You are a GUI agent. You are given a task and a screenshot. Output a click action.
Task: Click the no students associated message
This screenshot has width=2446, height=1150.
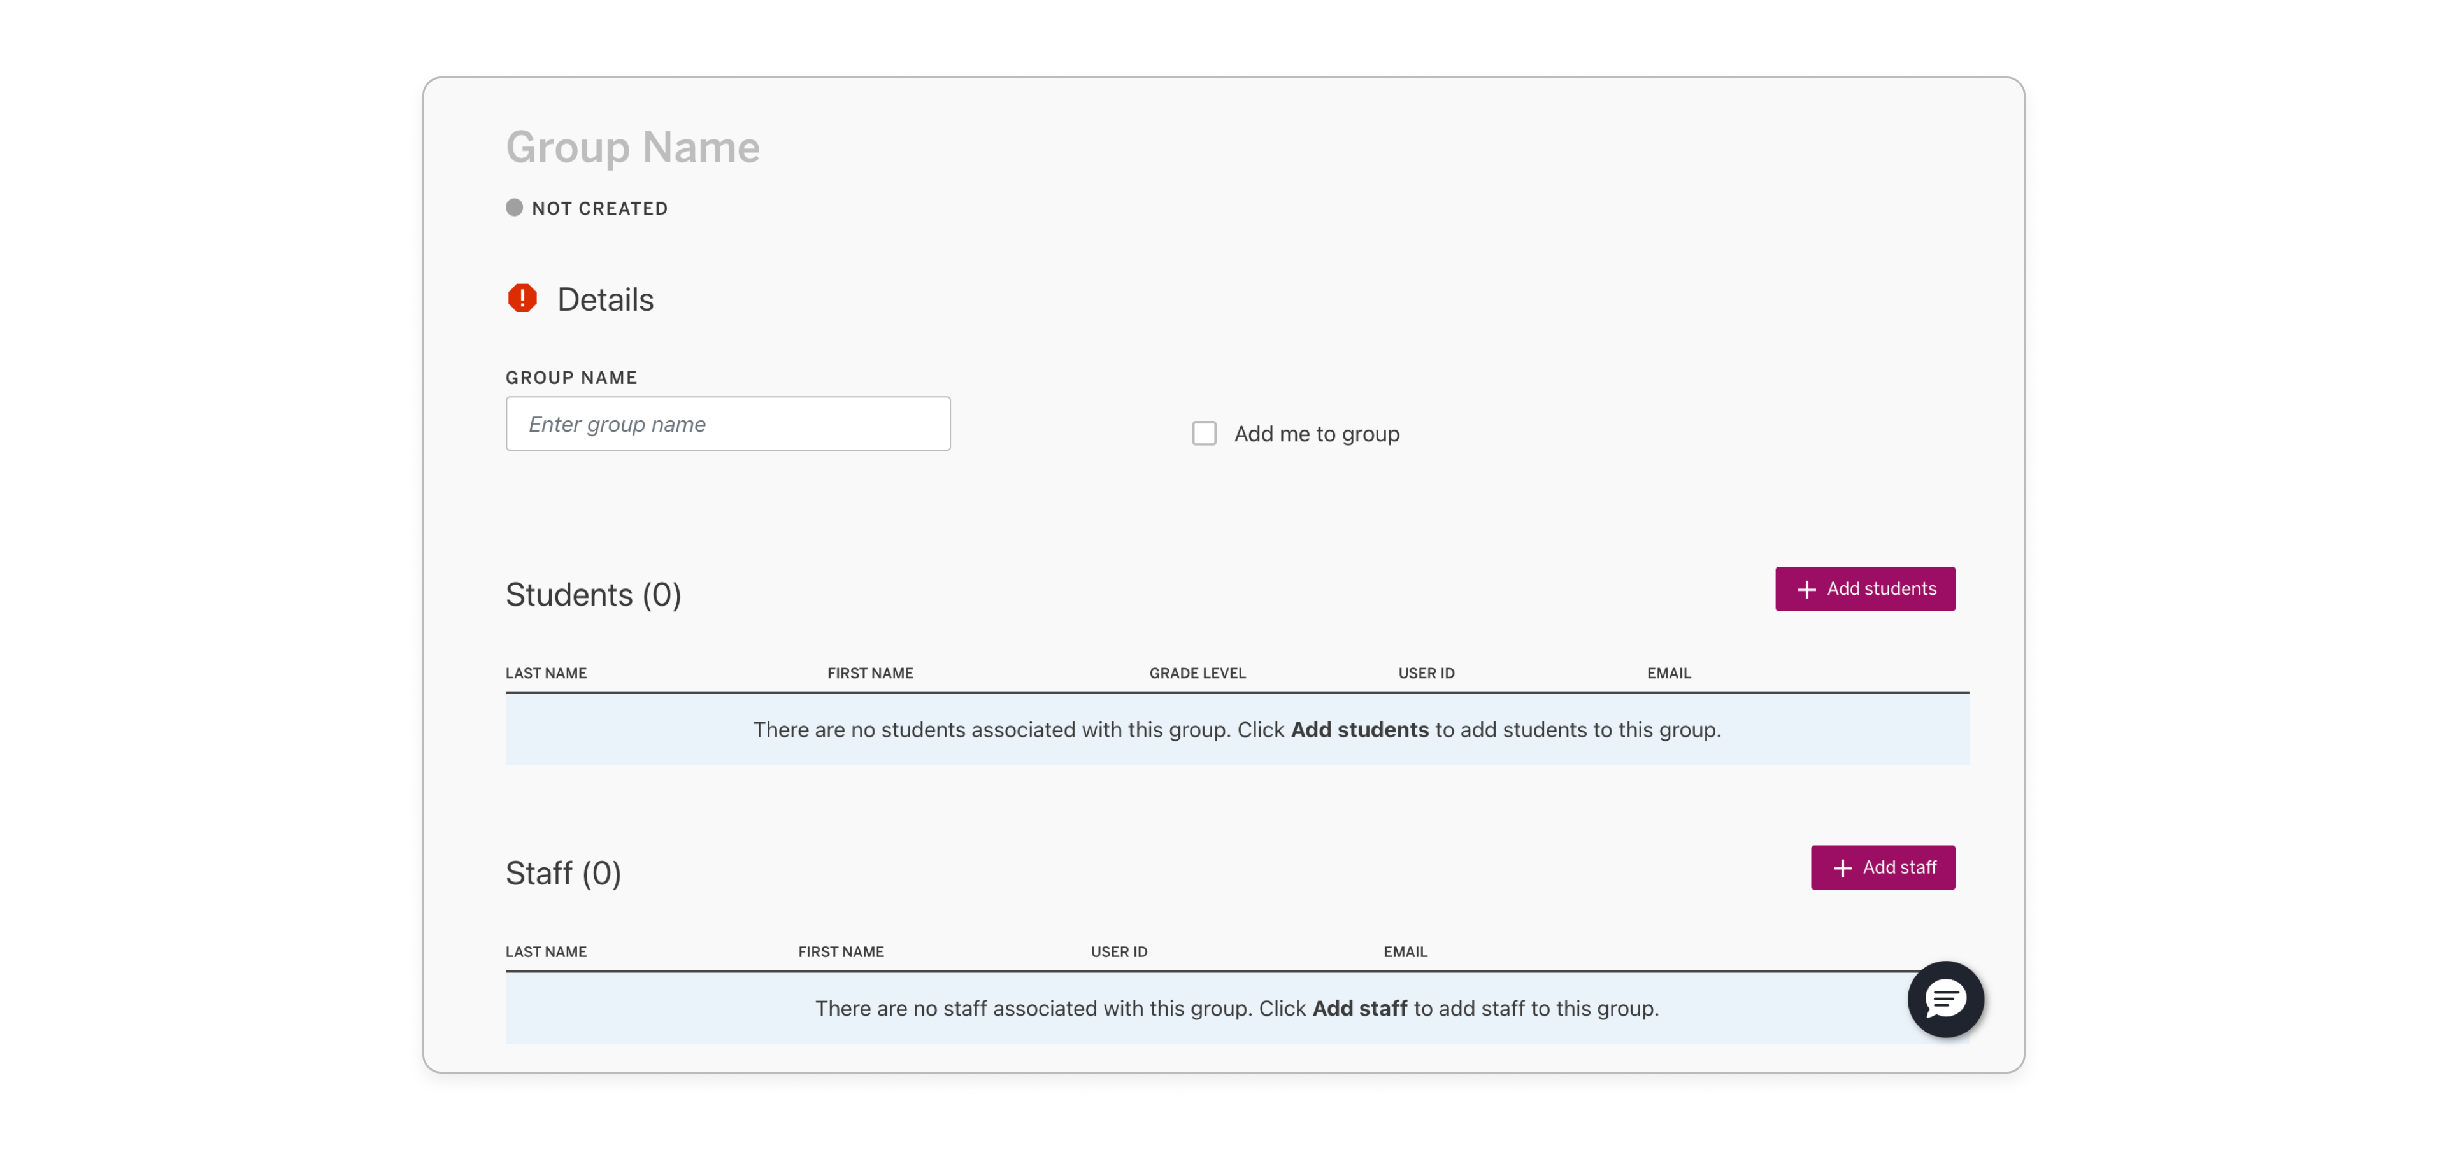1236,730
